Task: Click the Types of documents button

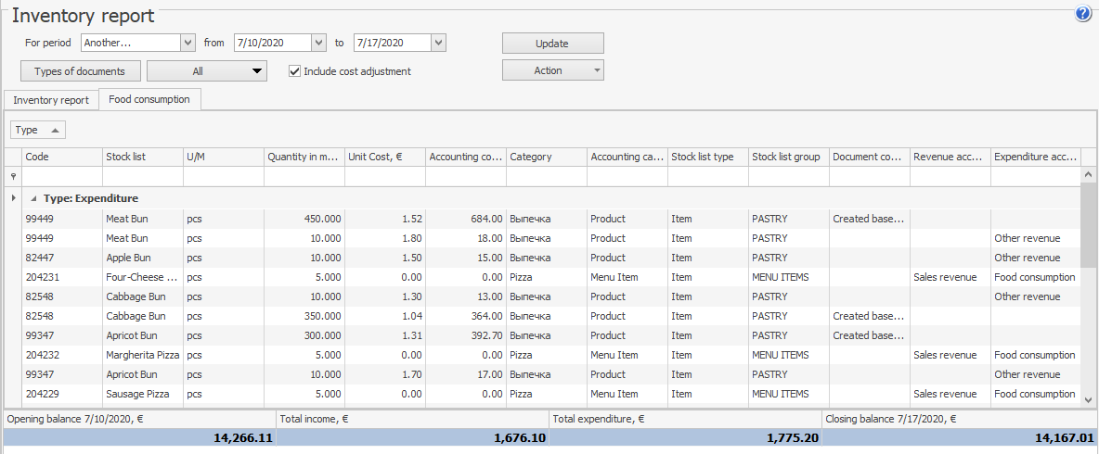Action: (x=81, y=71)
